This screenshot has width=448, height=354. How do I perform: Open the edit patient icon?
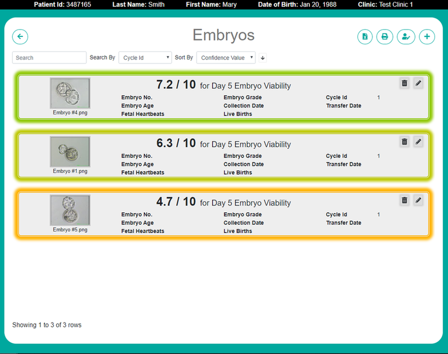tap(405, 36)
